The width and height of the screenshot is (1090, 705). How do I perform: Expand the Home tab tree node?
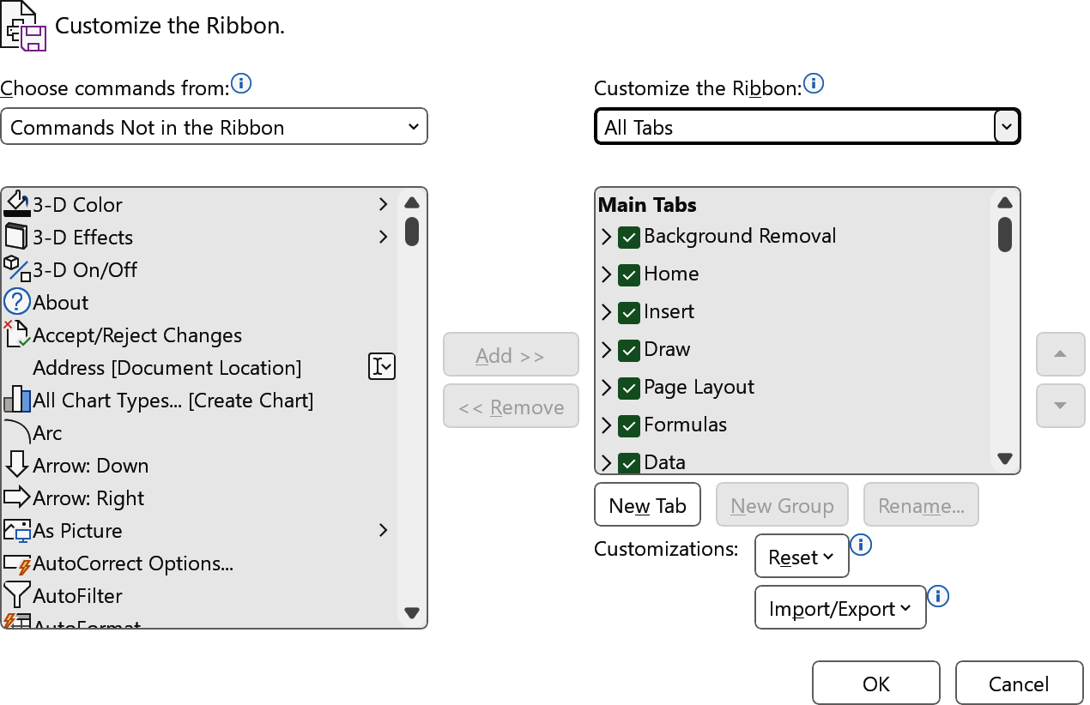[606, 274]
